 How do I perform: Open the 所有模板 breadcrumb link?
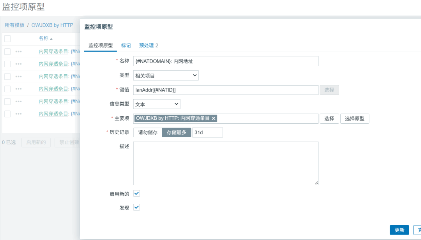coord(14,25)
